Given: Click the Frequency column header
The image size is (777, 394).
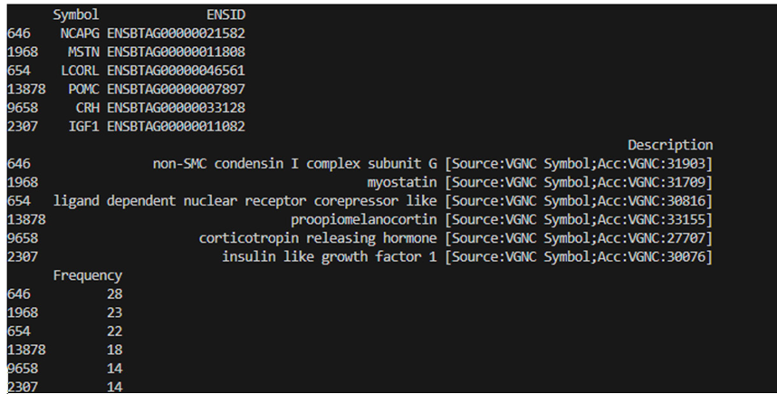Looking at the screenshot, I should (x=88, y=275).
